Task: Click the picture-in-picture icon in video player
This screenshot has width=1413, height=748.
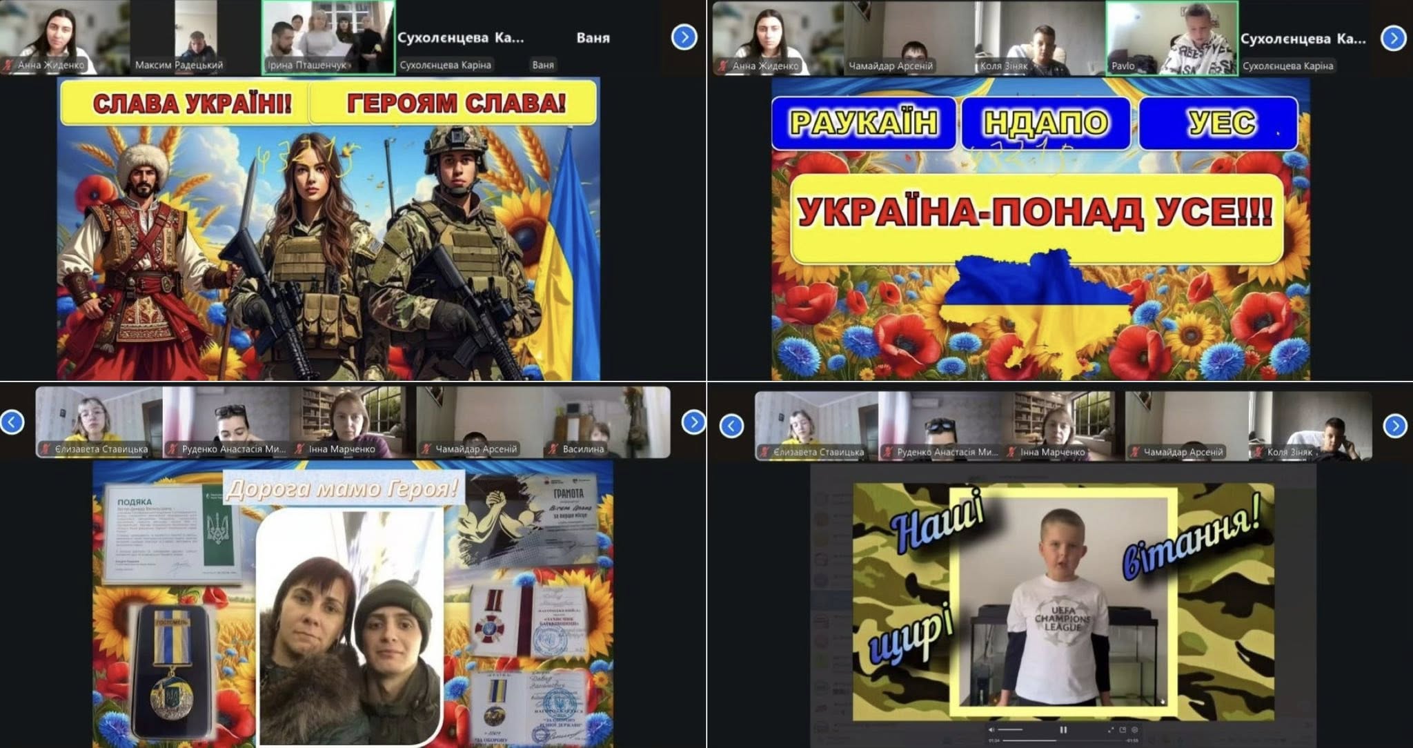Action: tap(1123, 730)
